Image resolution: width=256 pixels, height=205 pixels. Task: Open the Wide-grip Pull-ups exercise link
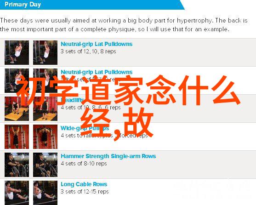click(85, 128)
